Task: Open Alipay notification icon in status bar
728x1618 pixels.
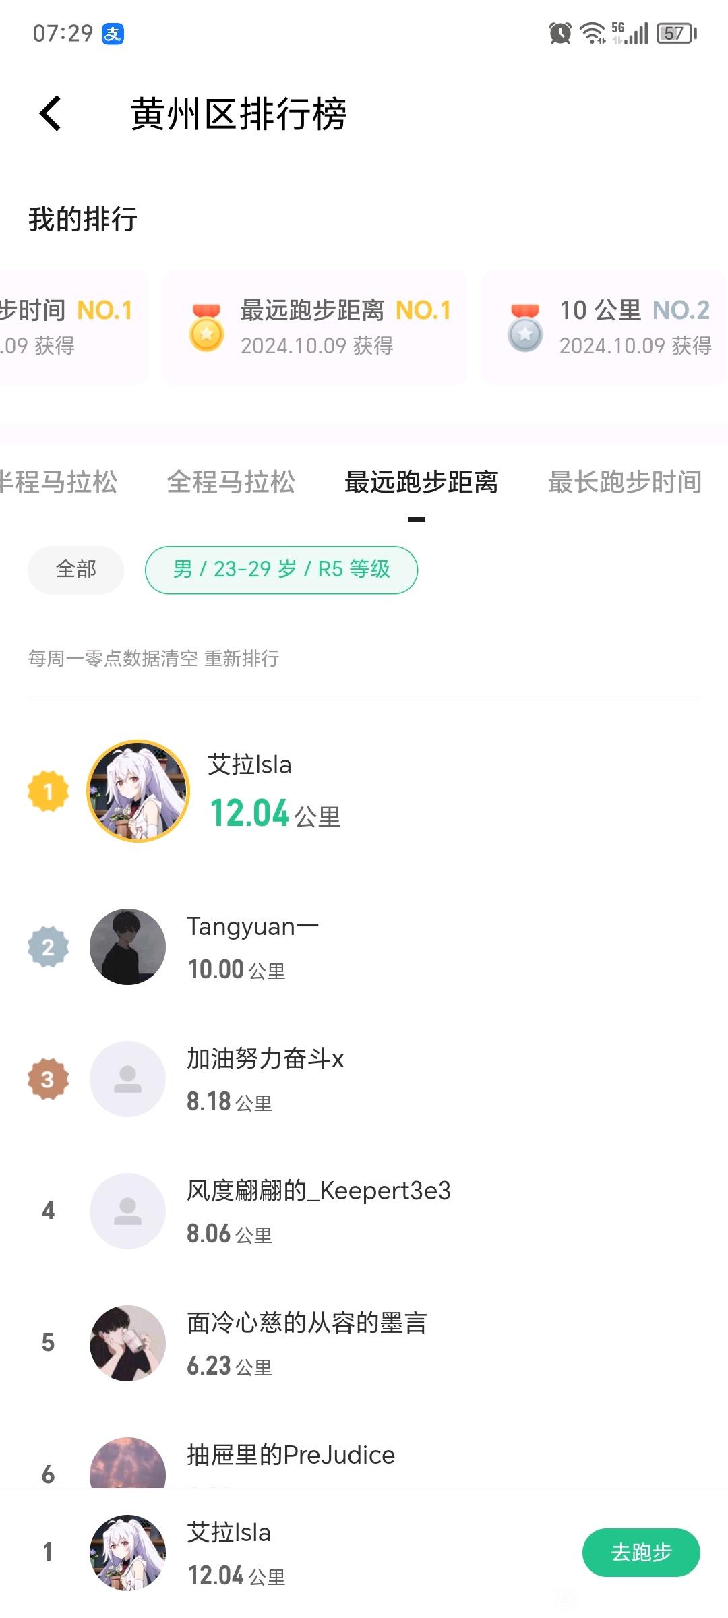Action: (x=113, y=33)
